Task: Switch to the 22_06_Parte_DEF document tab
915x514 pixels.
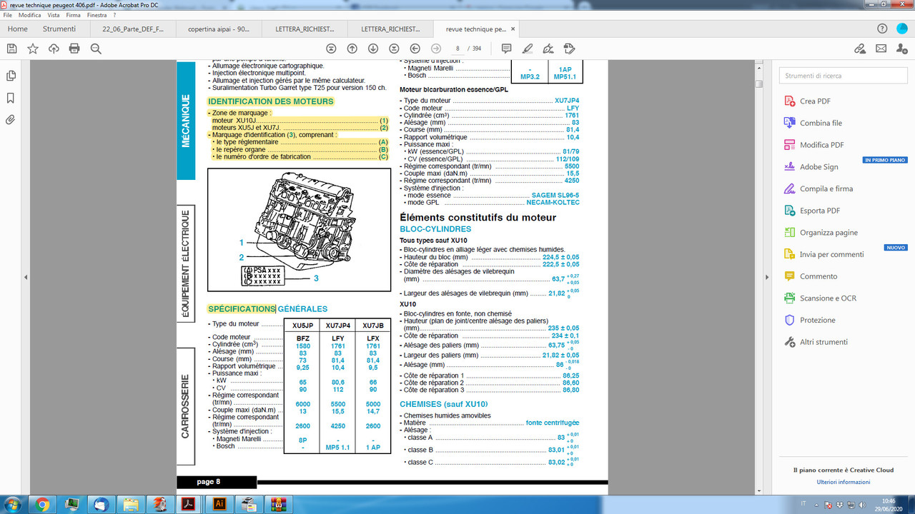Action: [133, 29]
